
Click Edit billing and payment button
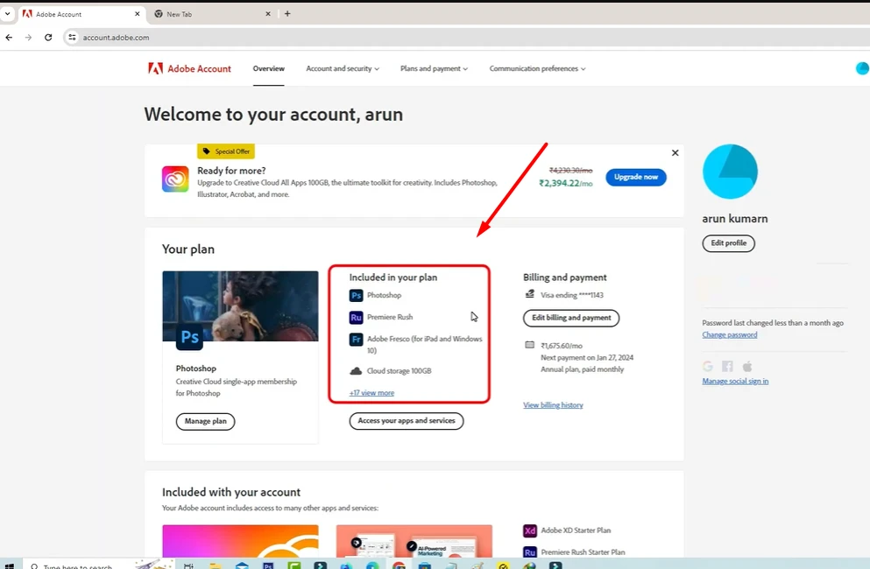[571, 318]
